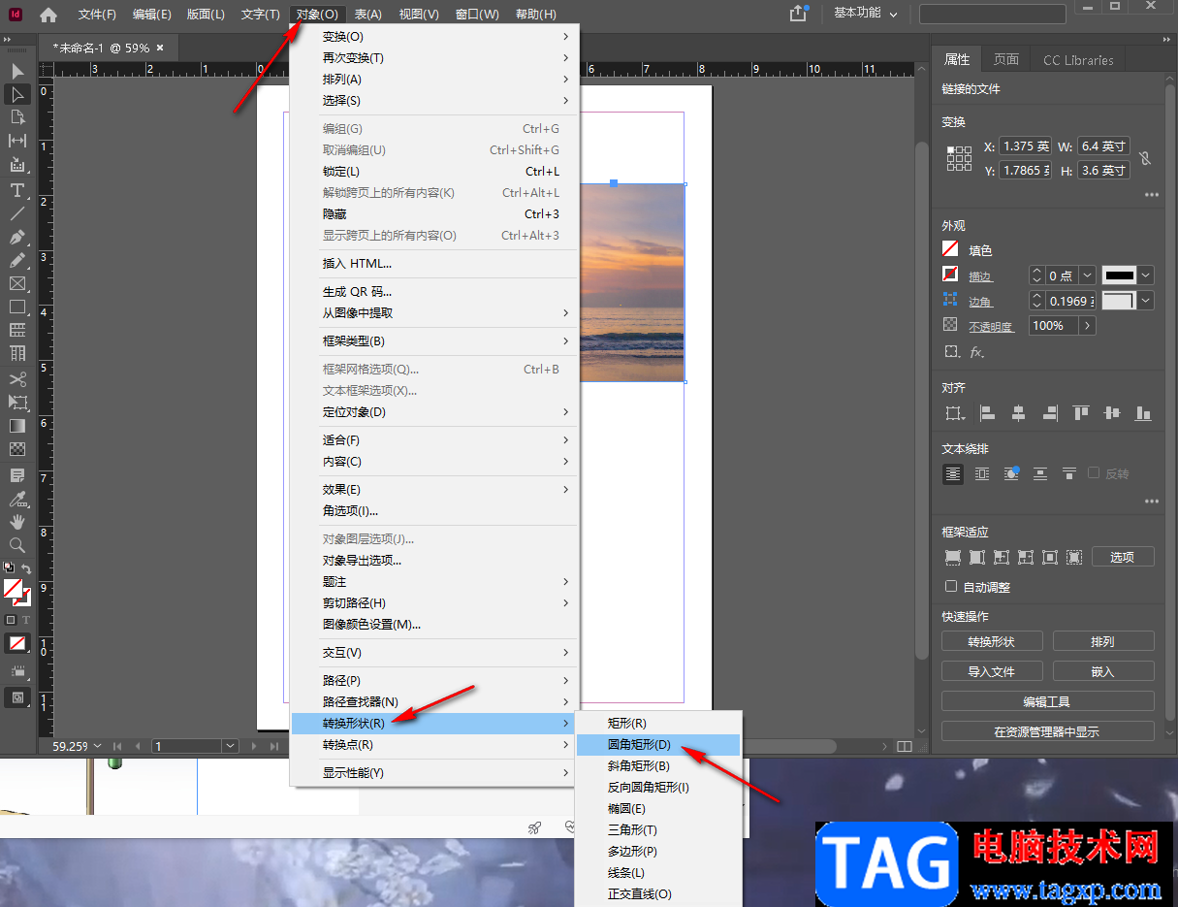The image size is (1178, 907).
Task: Select the Type tool
Action: [17, 190]
